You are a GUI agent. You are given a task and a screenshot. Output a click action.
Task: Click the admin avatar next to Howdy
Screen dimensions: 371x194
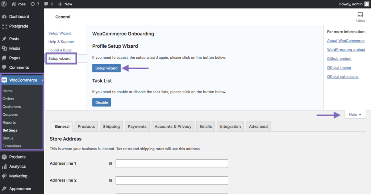367,4
